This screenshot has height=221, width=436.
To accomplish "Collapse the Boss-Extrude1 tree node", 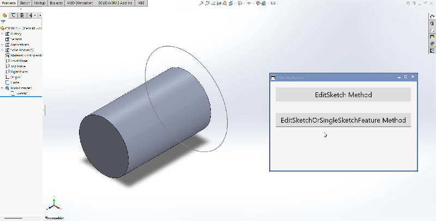I will pos(2,88).
